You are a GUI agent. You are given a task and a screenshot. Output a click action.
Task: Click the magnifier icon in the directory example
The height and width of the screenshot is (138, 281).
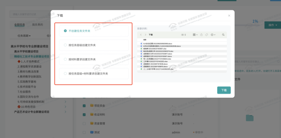coord(223,35)
